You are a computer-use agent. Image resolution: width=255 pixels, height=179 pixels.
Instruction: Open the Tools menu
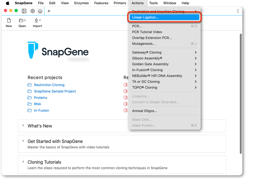153,3
